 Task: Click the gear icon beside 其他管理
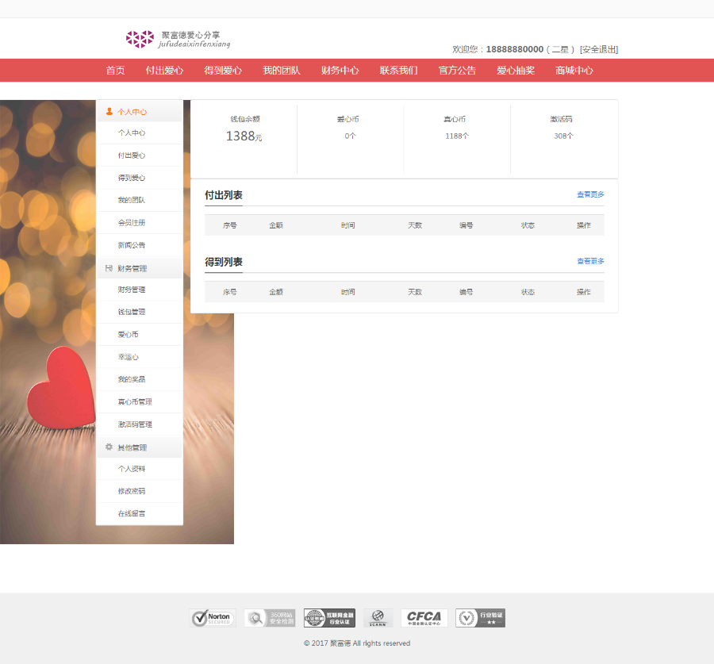pyautogui.click(x=109, y=447)
